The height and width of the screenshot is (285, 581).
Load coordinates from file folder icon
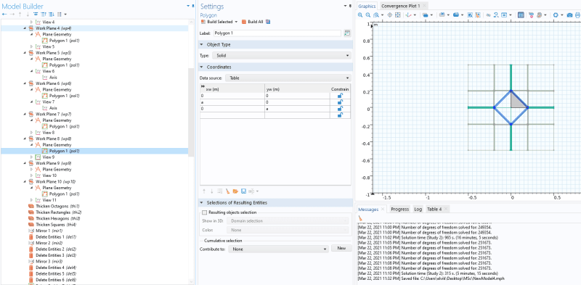[235, 191]
